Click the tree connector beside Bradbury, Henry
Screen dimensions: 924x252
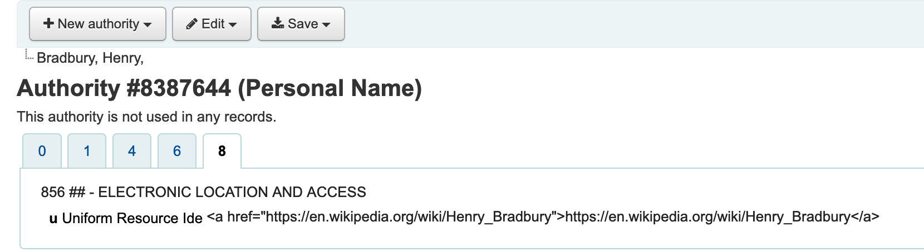[29, 55]
